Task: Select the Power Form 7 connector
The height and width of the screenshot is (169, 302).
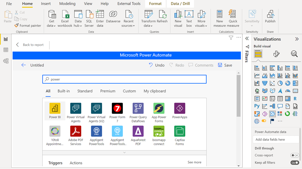Action: pos(117,108)
